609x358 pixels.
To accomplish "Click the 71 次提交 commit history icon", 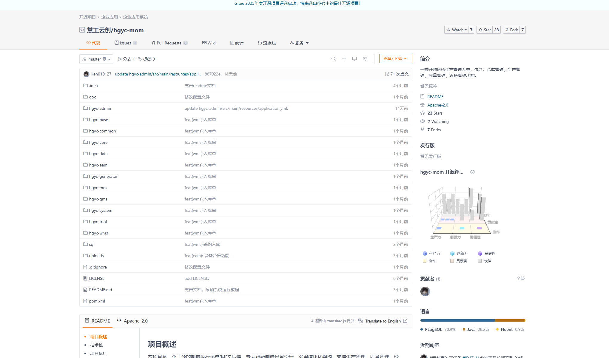I will pos(387,74).
